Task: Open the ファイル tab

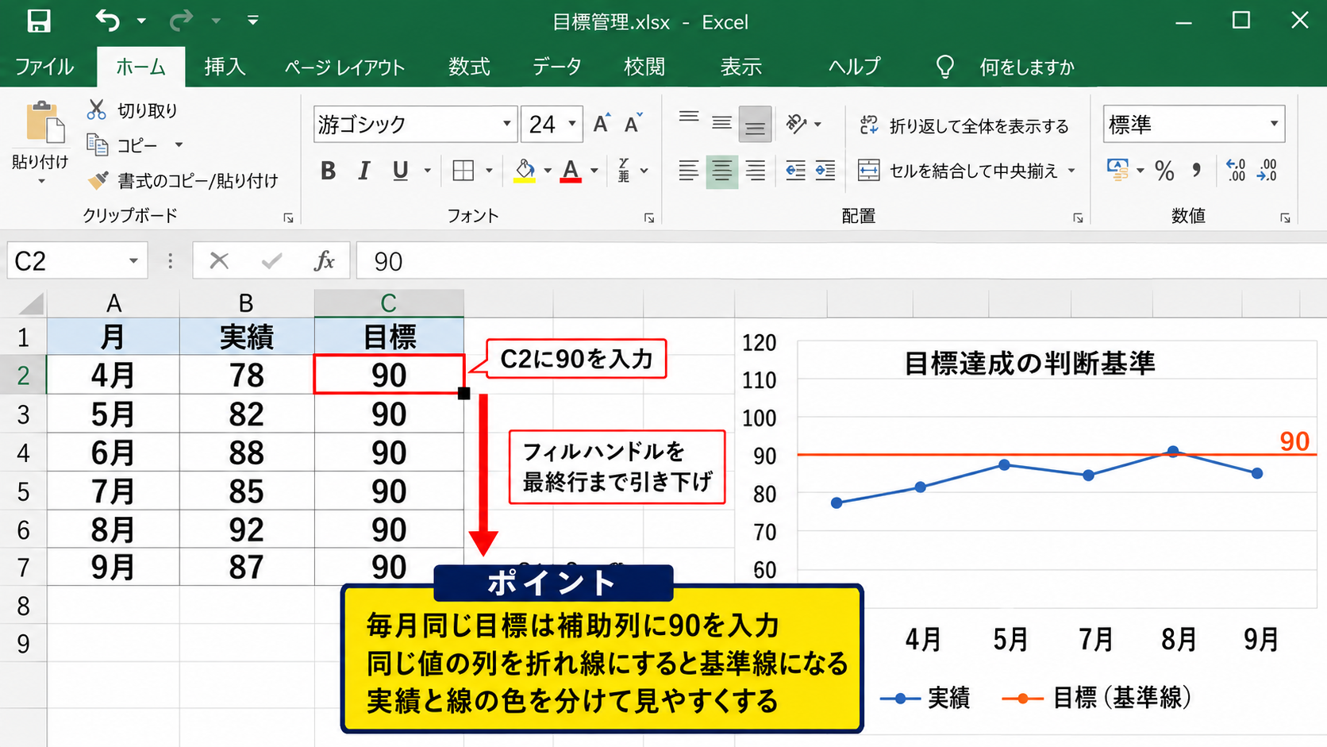Action: [44, 67]
